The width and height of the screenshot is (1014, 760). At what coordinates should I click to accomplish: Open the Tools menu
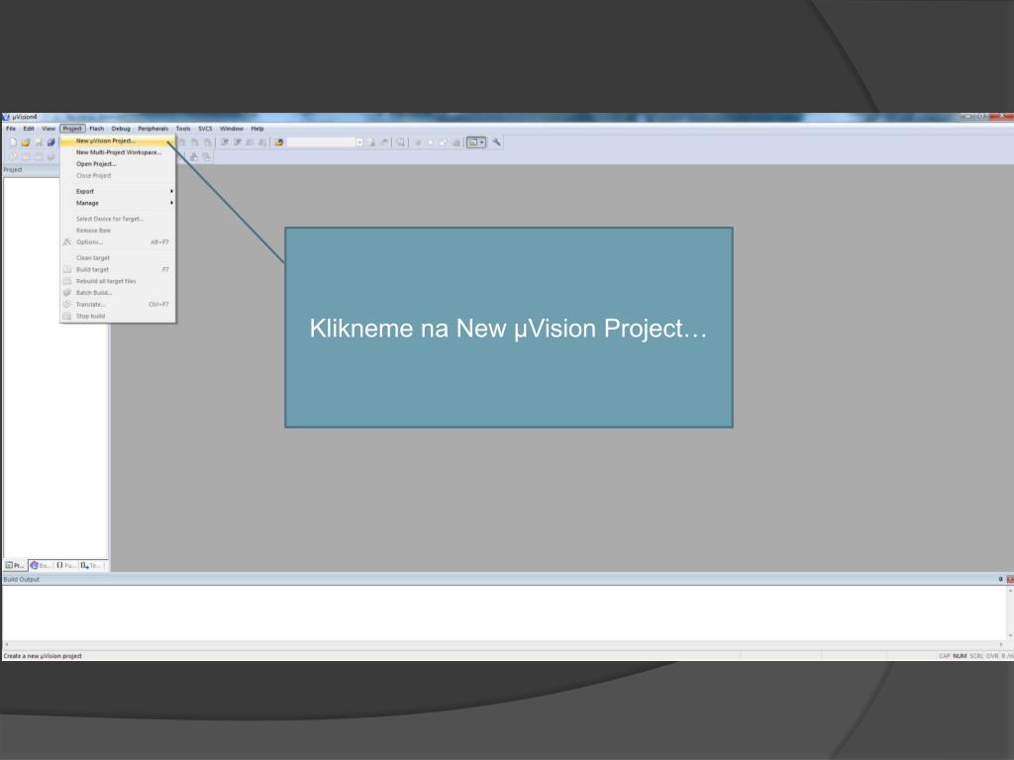(183, 129)
